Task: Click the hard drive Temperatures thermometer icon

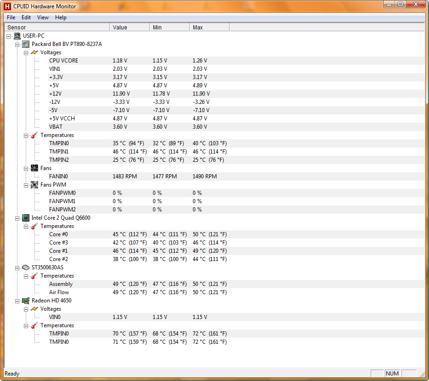Action: point(34,276)
